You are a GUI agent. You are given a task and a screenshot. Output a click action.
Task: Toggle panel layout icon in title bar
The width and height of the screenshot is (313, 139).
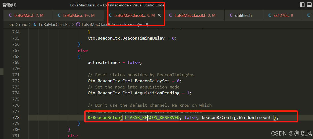(310, 5)
